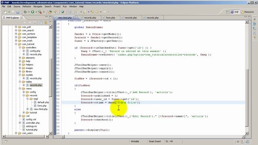
Task: Expand the com_poll folder
Action: pyautogui.click(x=16, y=27)
